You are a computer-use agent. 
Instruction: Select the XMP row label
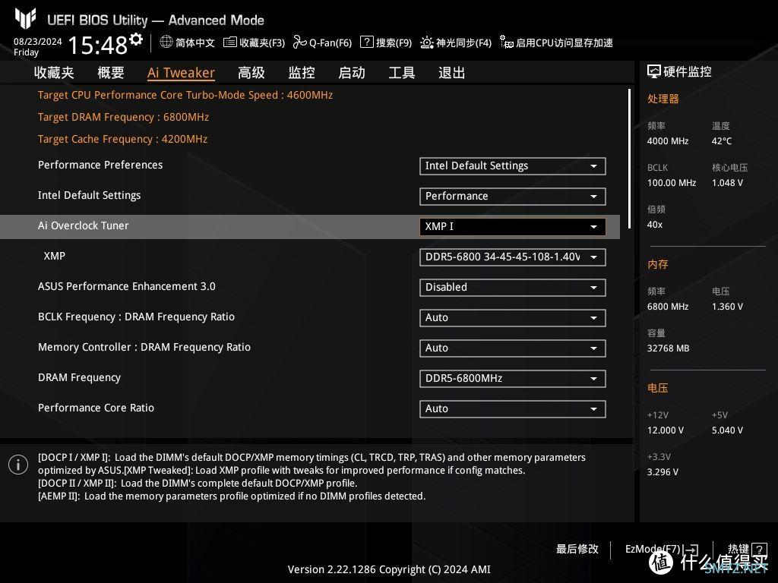(x=55, y=257)
